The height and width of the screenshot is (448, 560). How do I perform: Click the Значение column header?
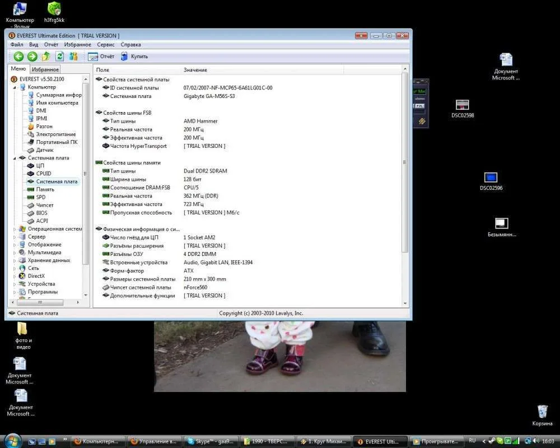pos(195,70)
